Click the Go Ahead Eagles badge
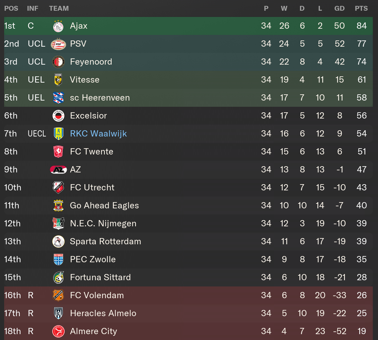The height and width of the screenshot is (340, 378). click(x=58, y=206)
